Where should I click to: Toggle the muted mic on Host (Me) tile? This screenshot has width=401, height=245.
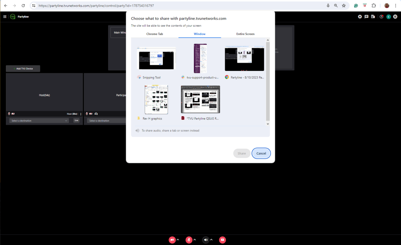point(9,113)
